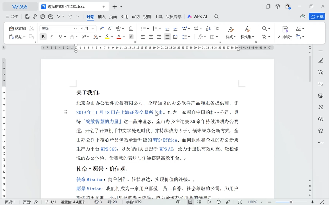
Task: Toggle bold formatting
Action: point(43,37)
